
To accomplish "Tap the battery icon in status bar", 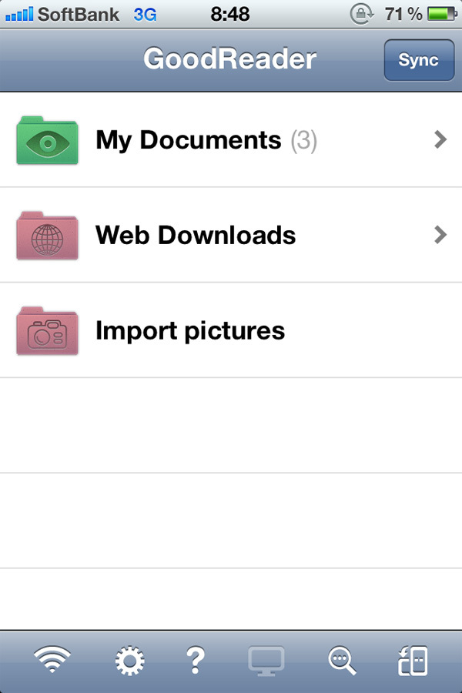I will pyautogui.click(x=442, y=13).
